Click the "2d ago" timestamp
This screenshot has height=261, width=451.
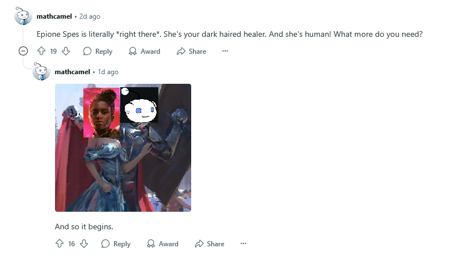(90, 16)
